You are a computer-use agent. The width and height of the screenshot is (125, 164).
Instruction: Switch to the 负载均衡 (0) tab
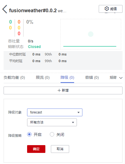tap(14, 78)
